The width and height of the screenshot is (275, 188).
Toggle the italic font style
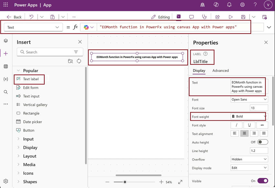[236, 125]
